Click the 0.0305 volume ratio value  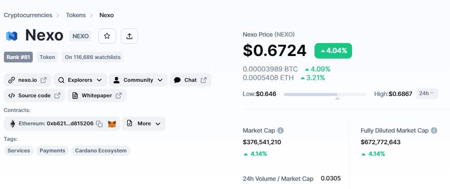(x=331, y=178)
